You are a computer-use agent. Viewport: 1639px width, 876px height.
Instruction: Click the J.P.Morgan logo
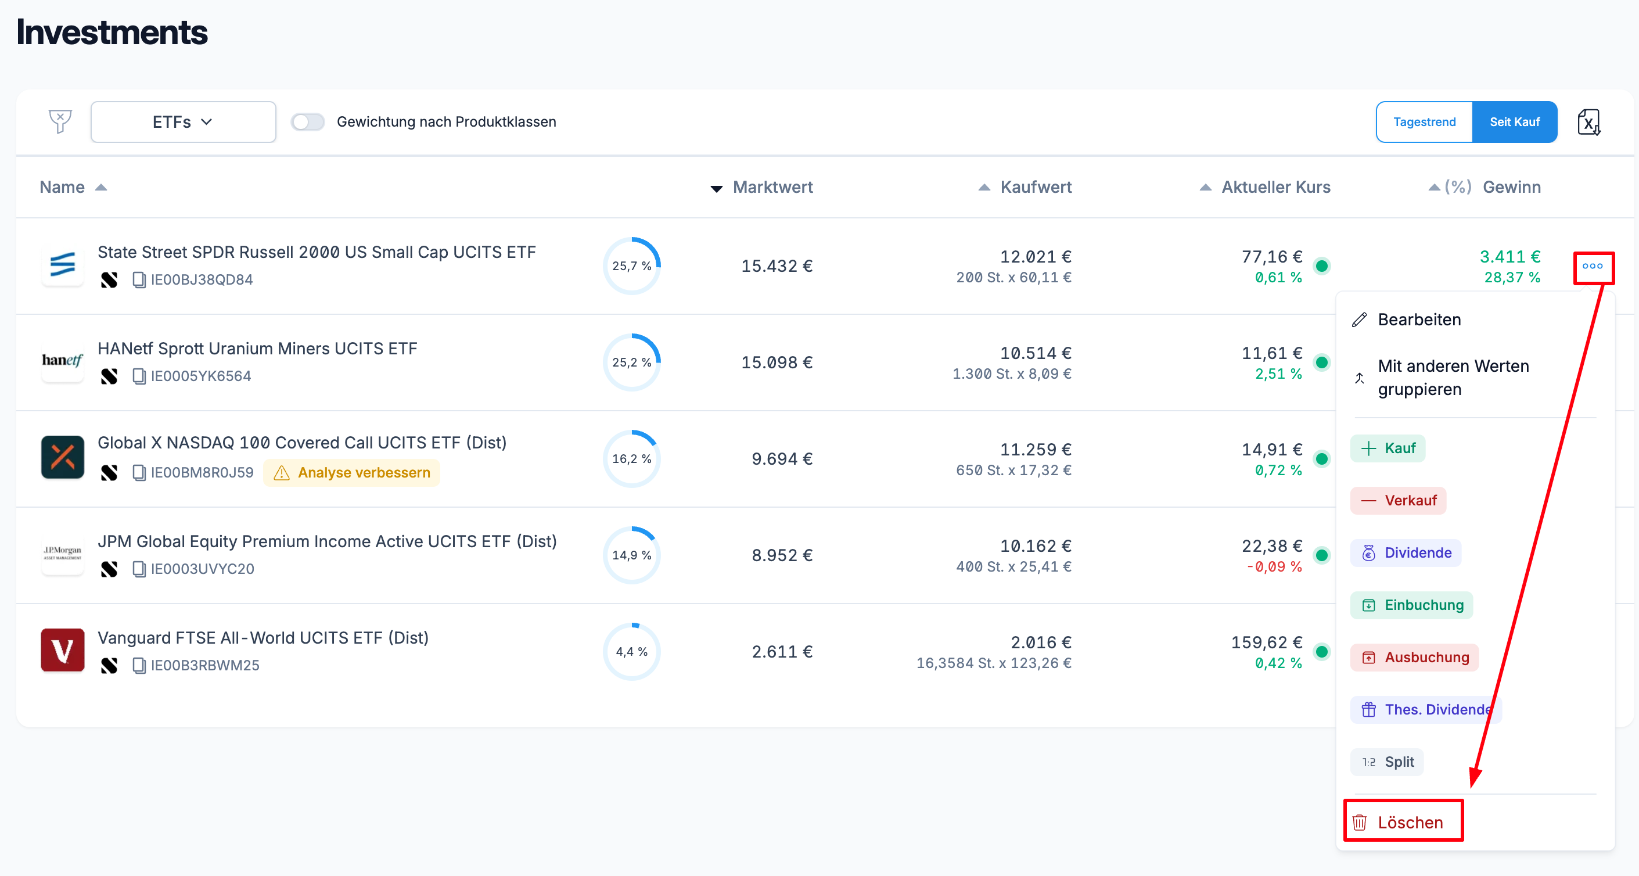[62, 554]
